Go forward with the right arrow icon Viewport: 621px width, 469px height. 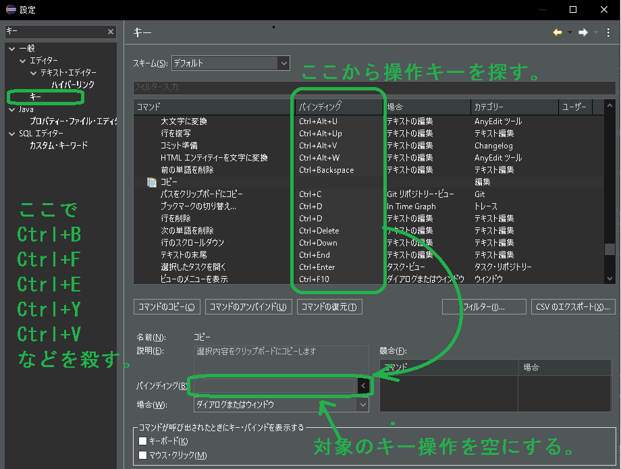(583, 32)
